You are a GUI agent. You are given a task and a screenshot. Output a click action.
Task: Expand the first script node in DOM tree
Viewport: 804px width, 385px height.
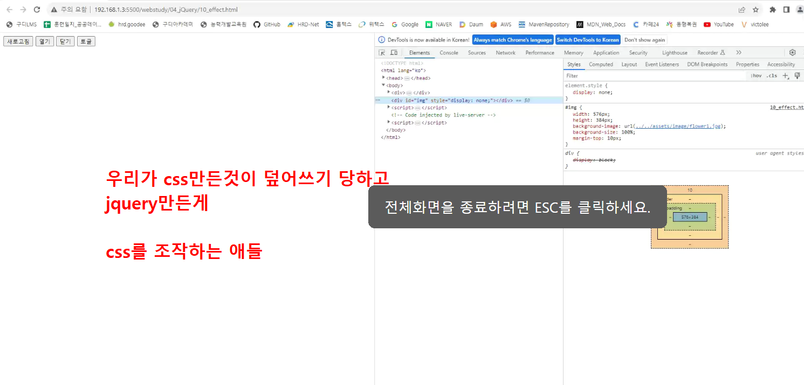[389, 107]
